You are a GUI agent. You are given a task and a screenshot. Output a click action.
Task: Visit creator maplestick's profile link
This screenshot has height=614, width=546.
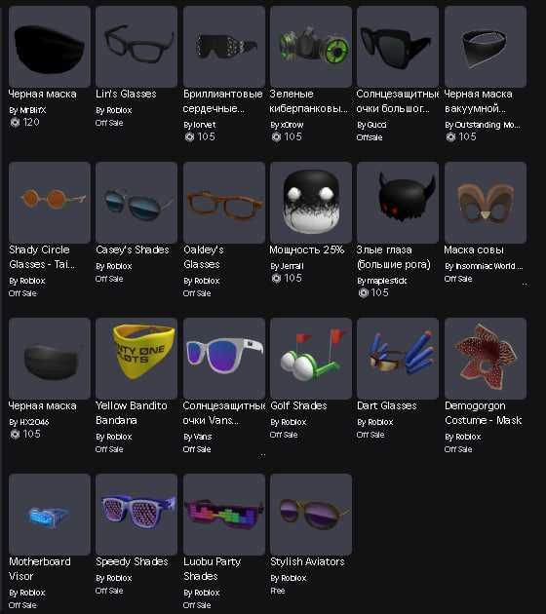(387, 281)
